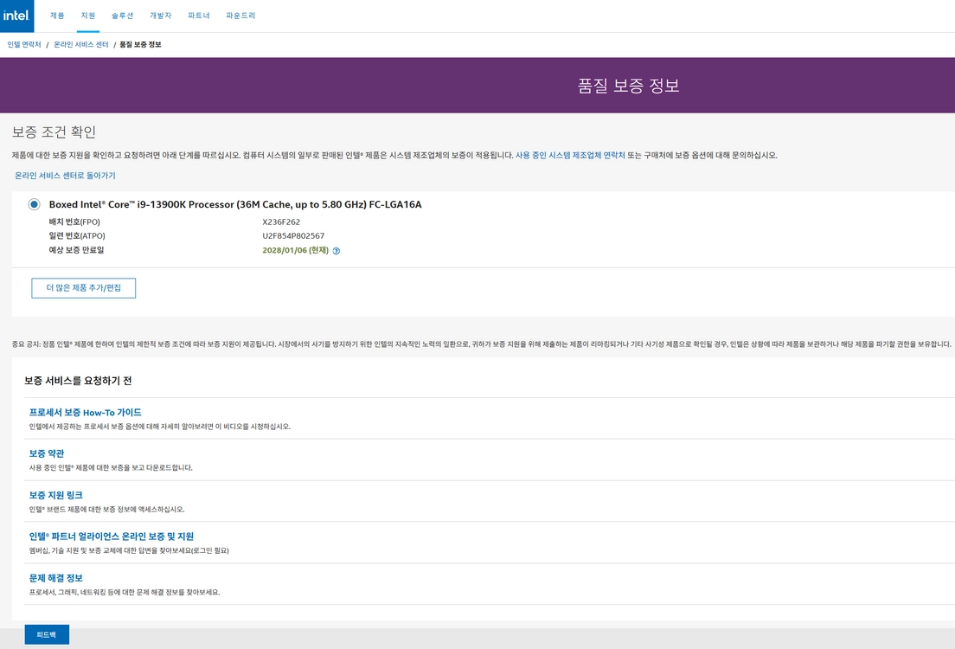Click the 피드백 button
The height and width of the screenshot is (649, 955).
click(47, 634)
